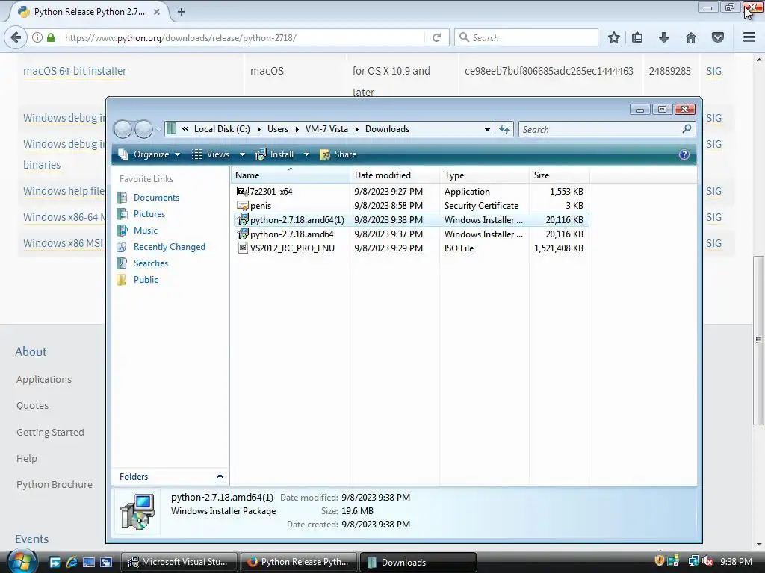Click the Firefox page vertical scrollbar thumb

(758, 339)
